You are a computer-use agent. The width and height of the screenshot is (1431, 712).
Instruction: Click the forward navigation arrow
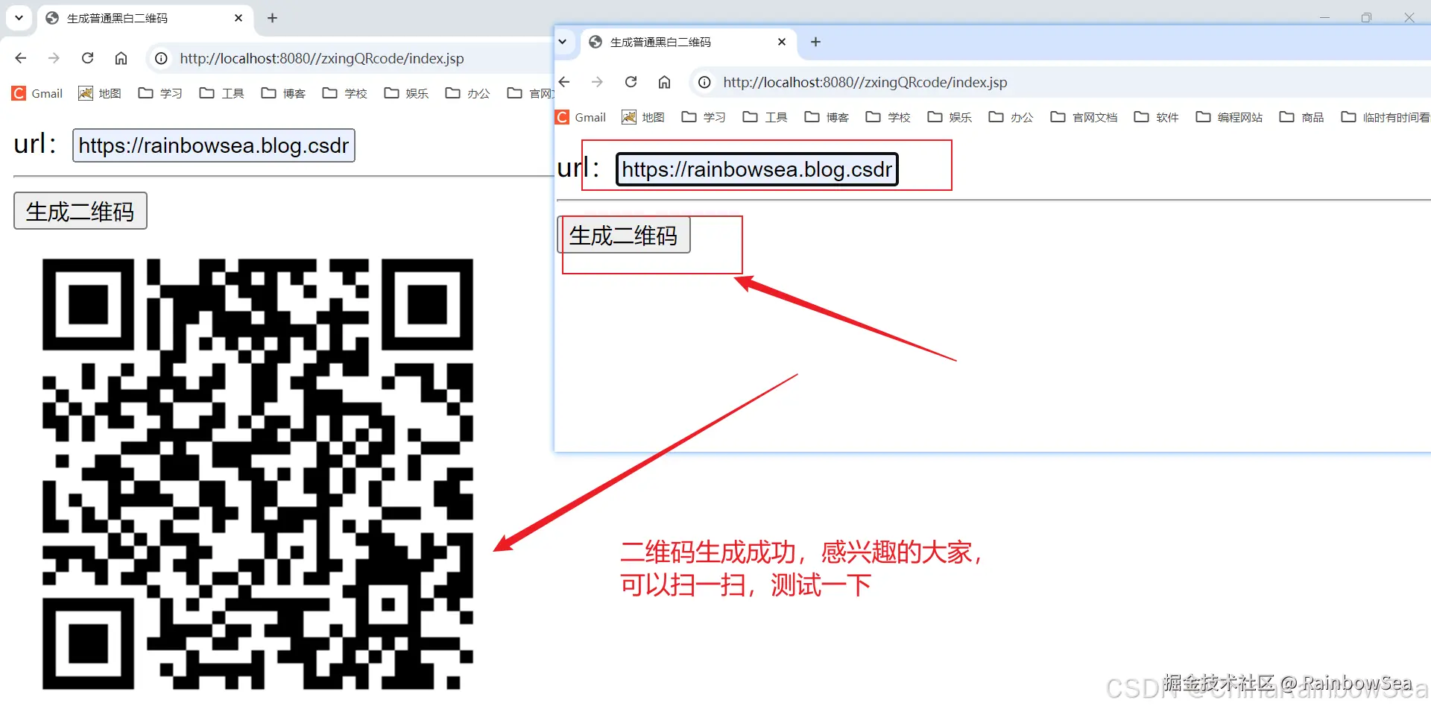(x=597, y=82)
